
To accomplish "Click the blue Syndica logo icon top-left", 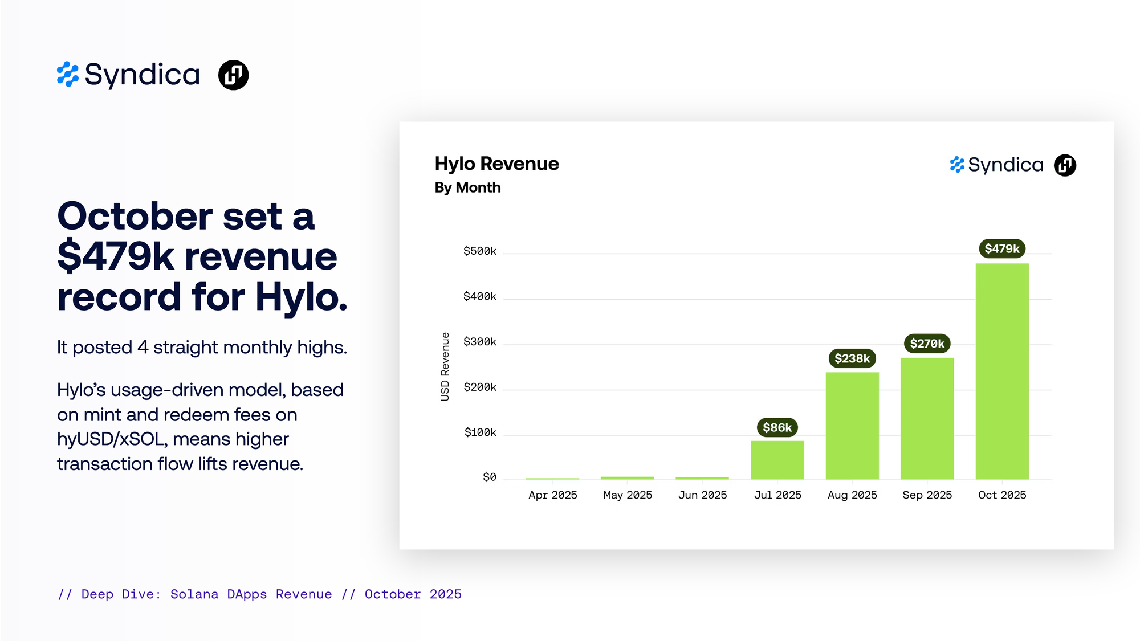I will [x=68, y=75].
